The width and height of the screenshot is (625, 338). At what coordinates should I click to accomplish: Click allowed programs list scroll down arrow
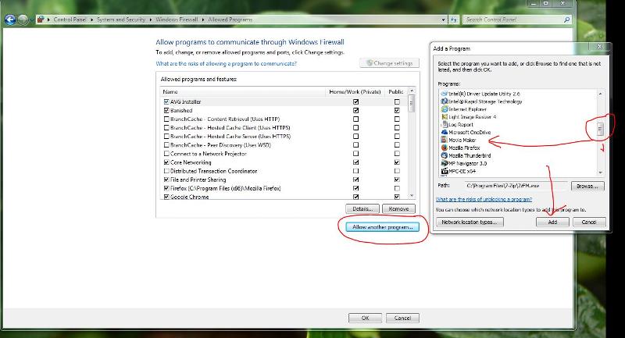click(x=412, y=195)
